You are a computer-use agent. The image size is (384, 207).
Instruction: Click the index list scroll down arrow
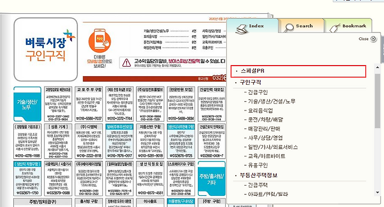point(378,193)
